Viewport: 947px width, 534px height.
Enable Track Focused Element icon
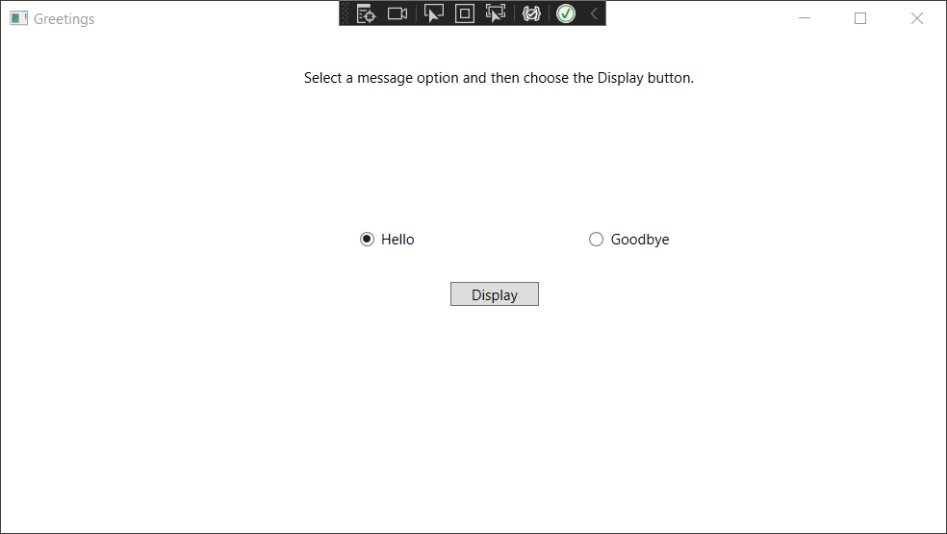click(496, 13)
